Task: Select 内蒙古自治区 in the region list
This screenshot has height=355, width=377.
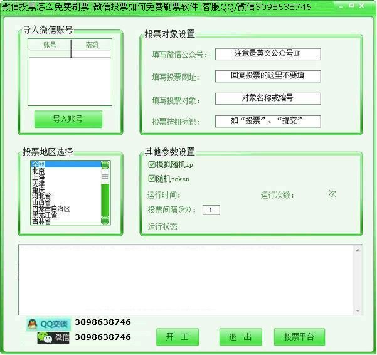Action: tap(66, 208)
